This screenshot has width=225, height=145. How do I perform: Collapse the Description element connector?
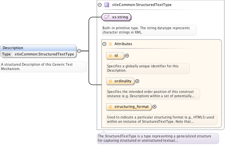pos(79,51)
